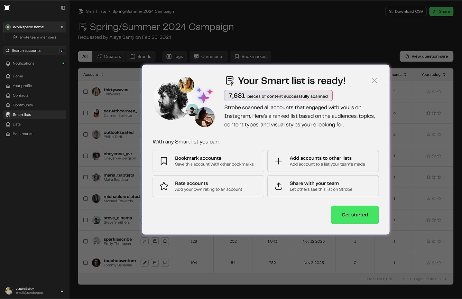The width and height of the screenshot is (462, 299).
Task: Sort by the Account column header
Action: (x=93, y=75)
